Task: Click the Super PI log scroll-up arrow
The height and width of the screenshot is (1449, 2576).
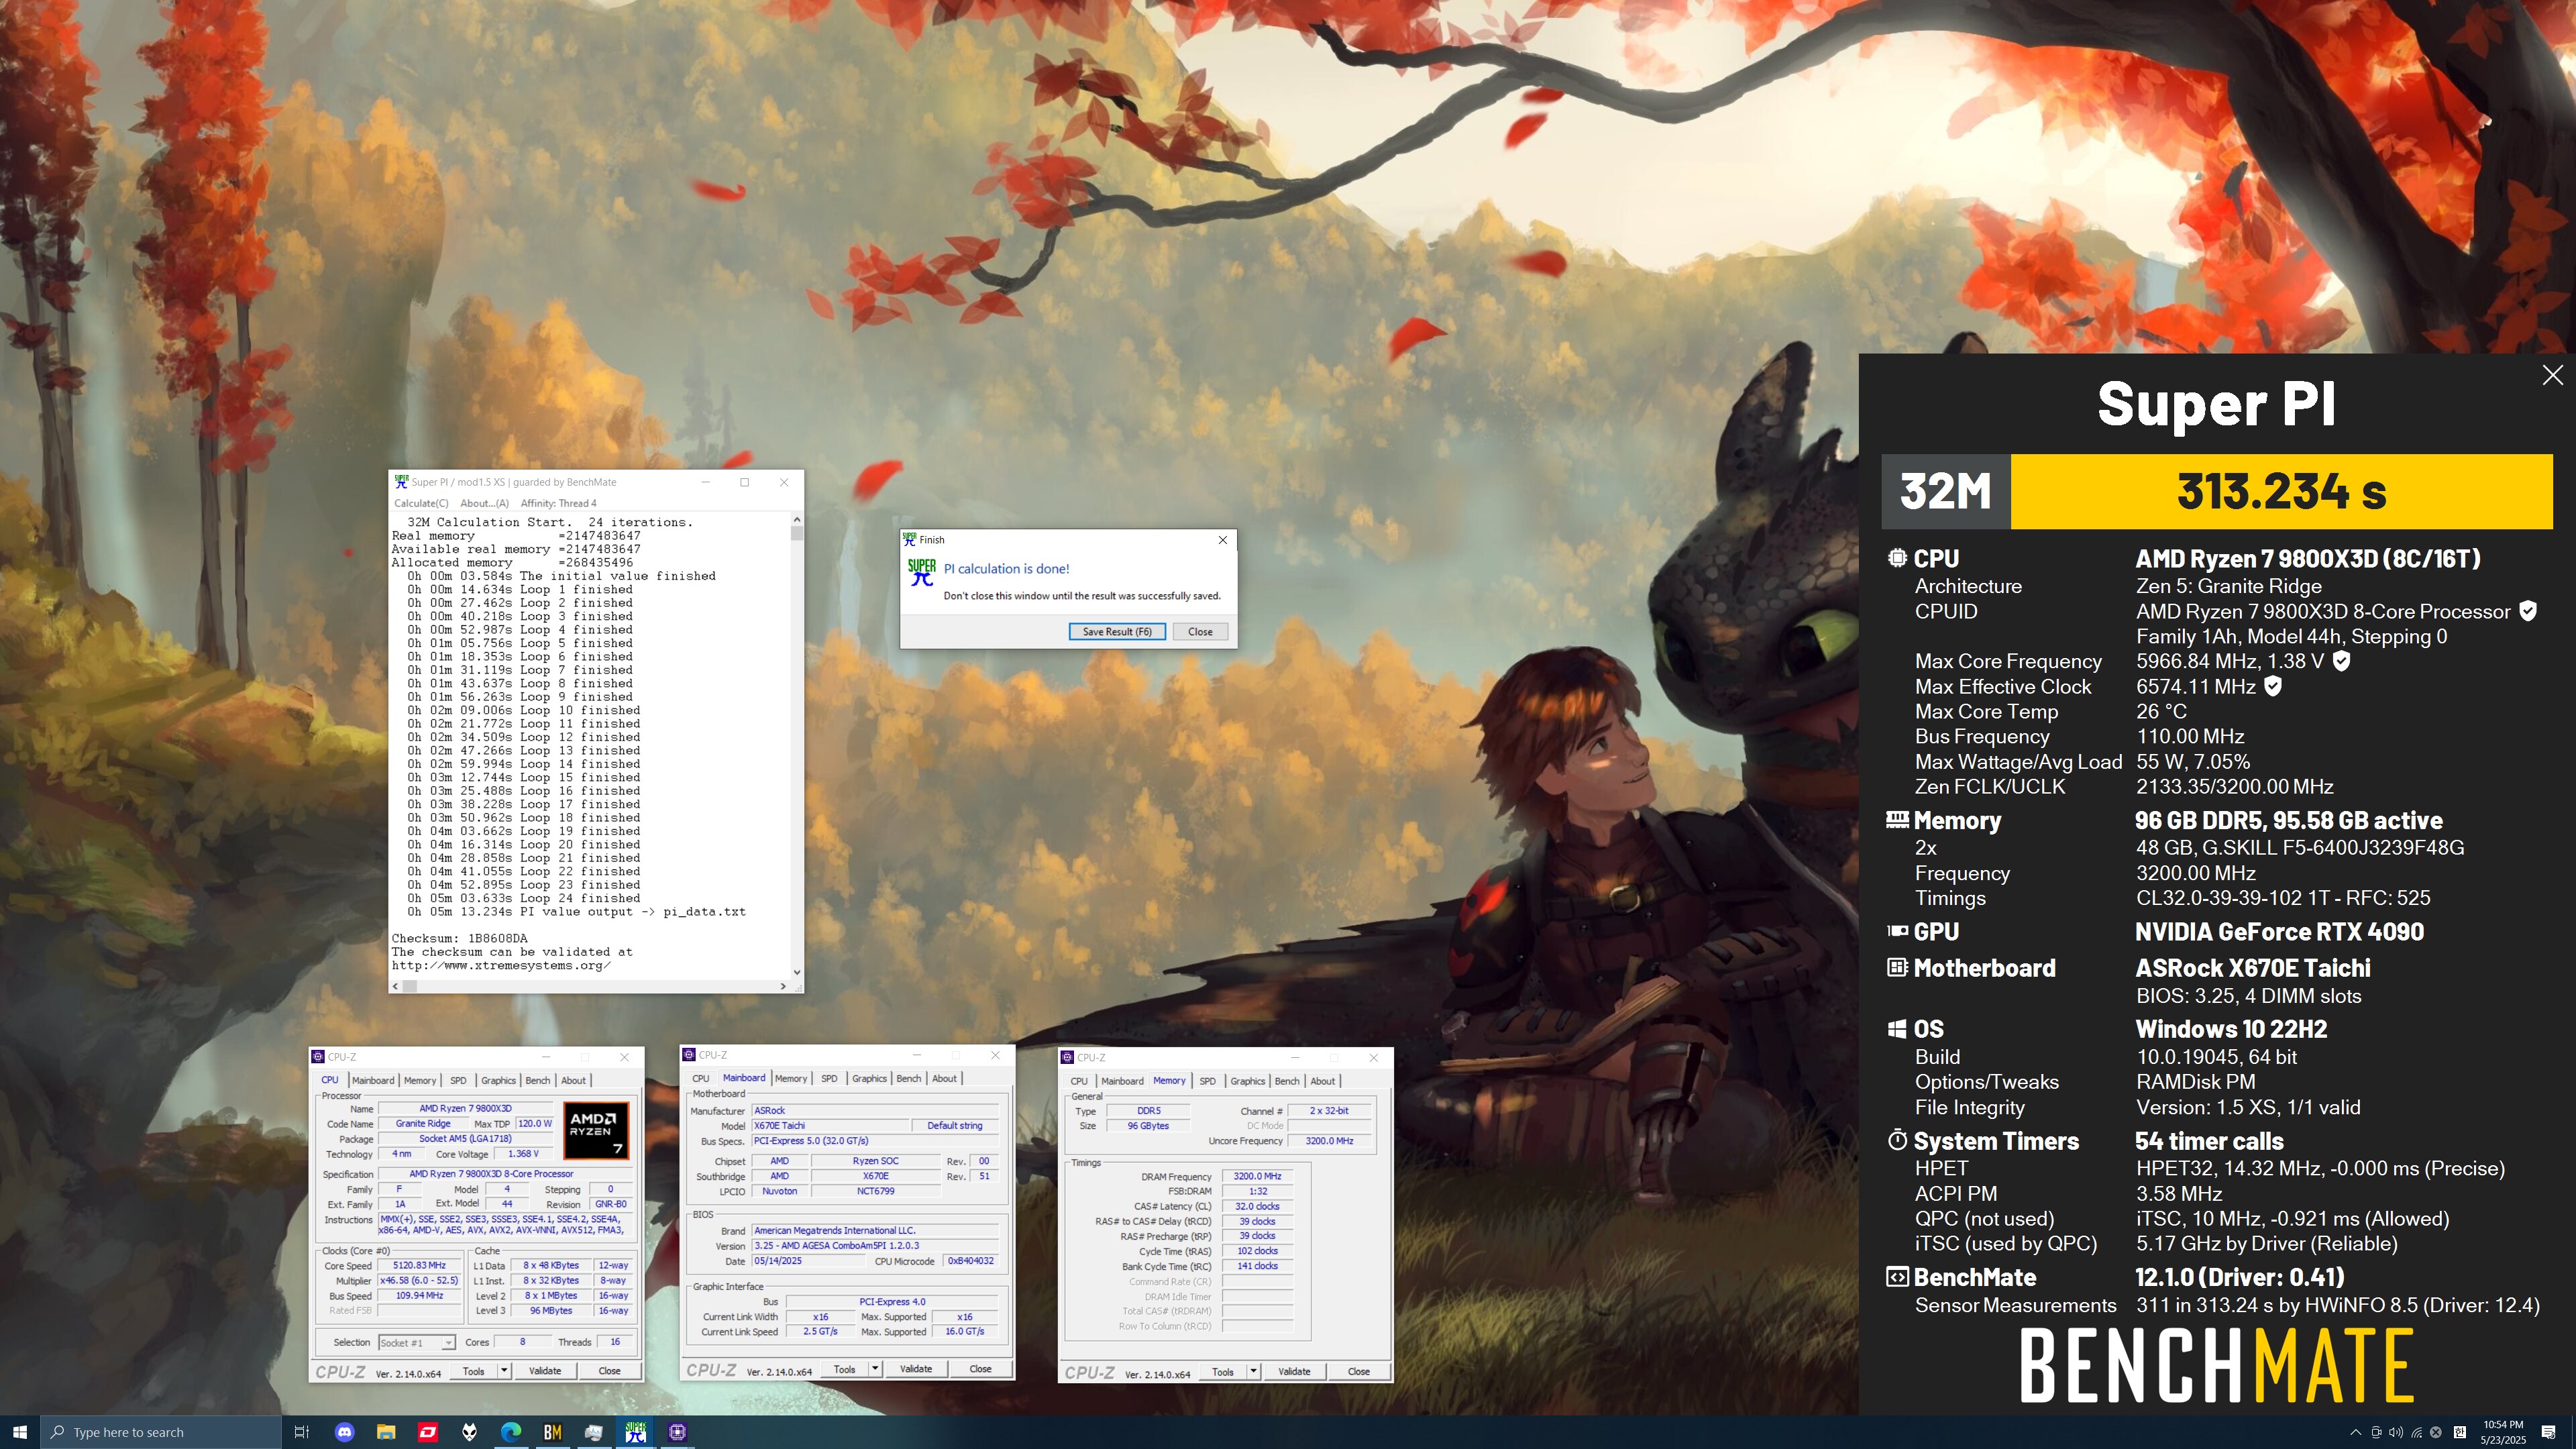Action: point(797,519)
